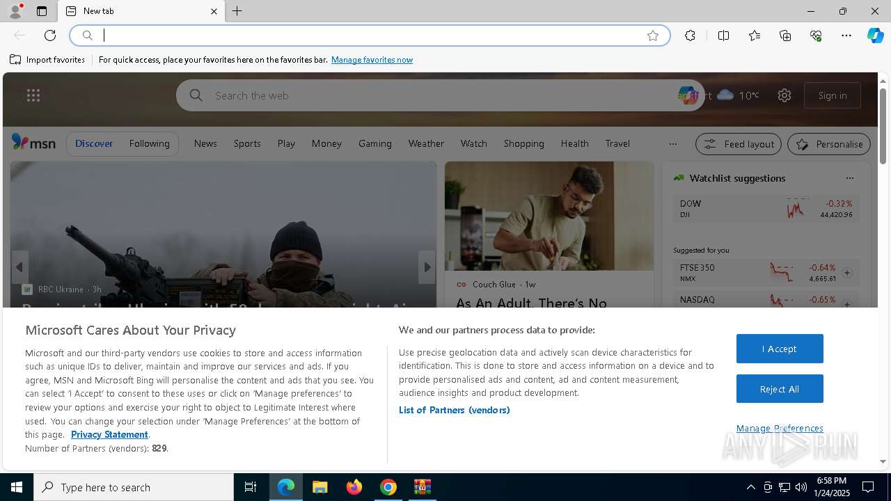Open the DOW stock row

click(766, 209)
